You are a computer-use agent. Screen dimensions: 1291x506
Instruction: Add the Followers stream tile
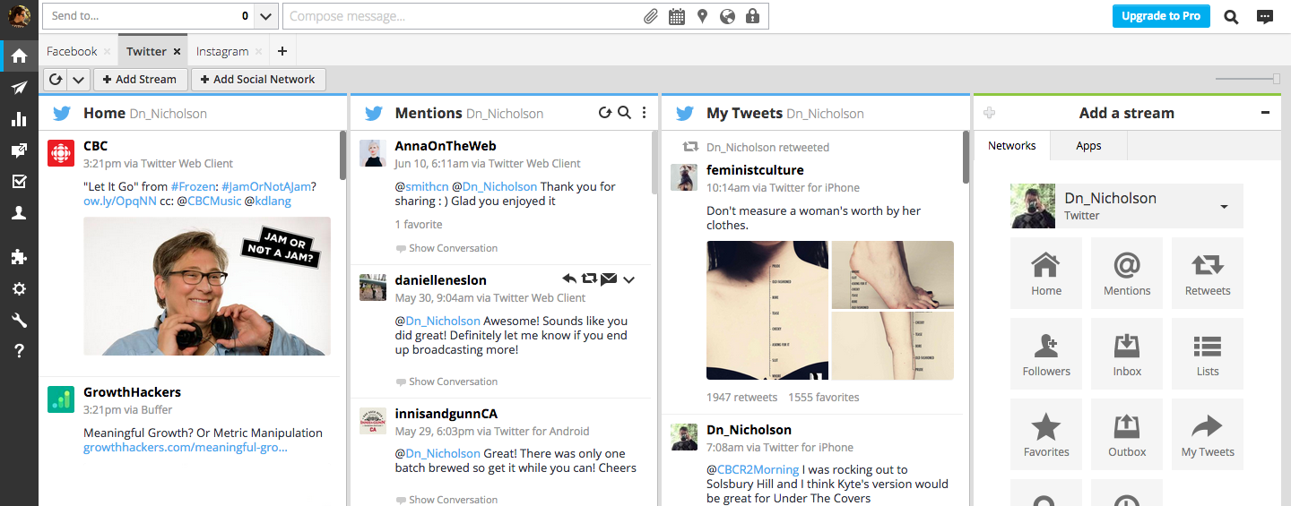(1046, 353)
